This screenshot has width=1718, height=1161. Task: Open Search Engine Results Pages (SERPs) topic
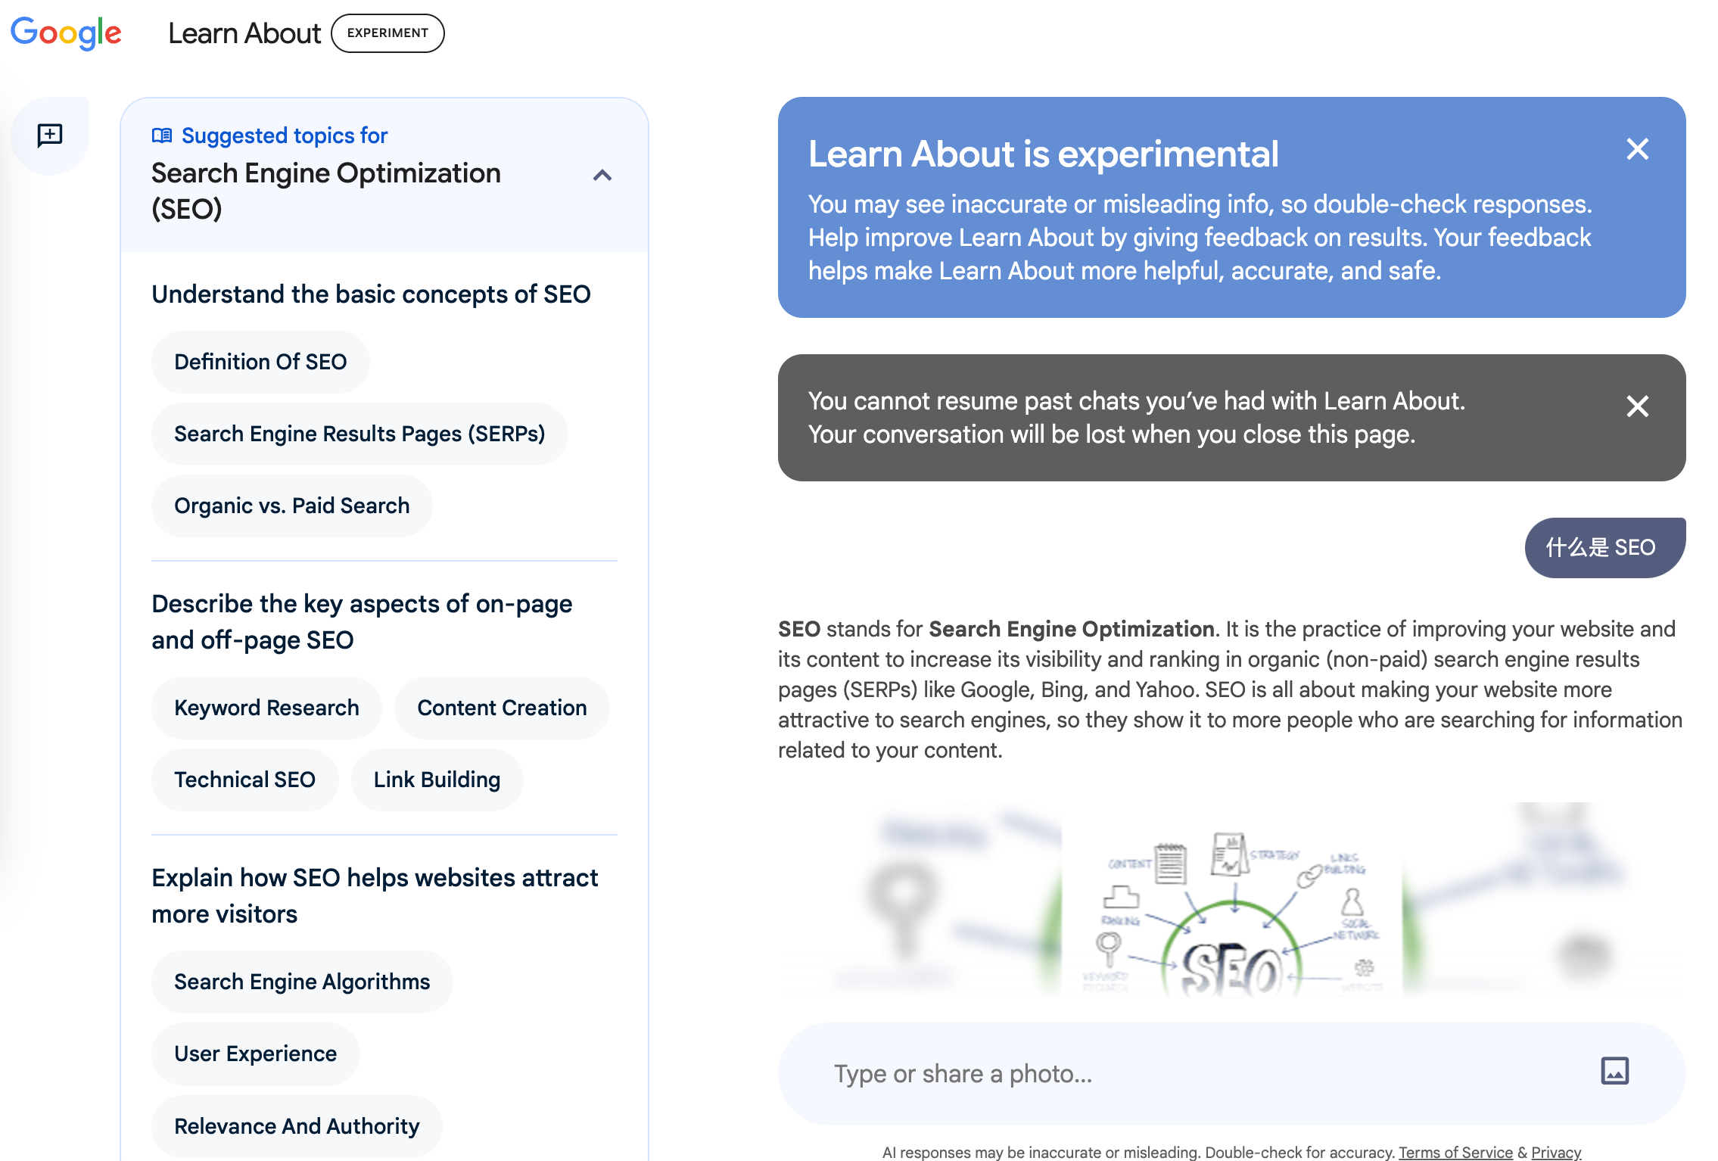(x=359, y=434)
